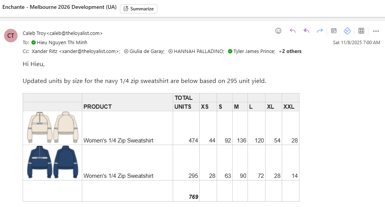Click the 769 total units cell

tap(193, 197)
